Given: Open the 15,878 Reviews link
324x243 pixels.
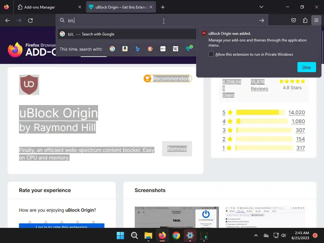Looking at the screenshot, I should coord(259,85).
